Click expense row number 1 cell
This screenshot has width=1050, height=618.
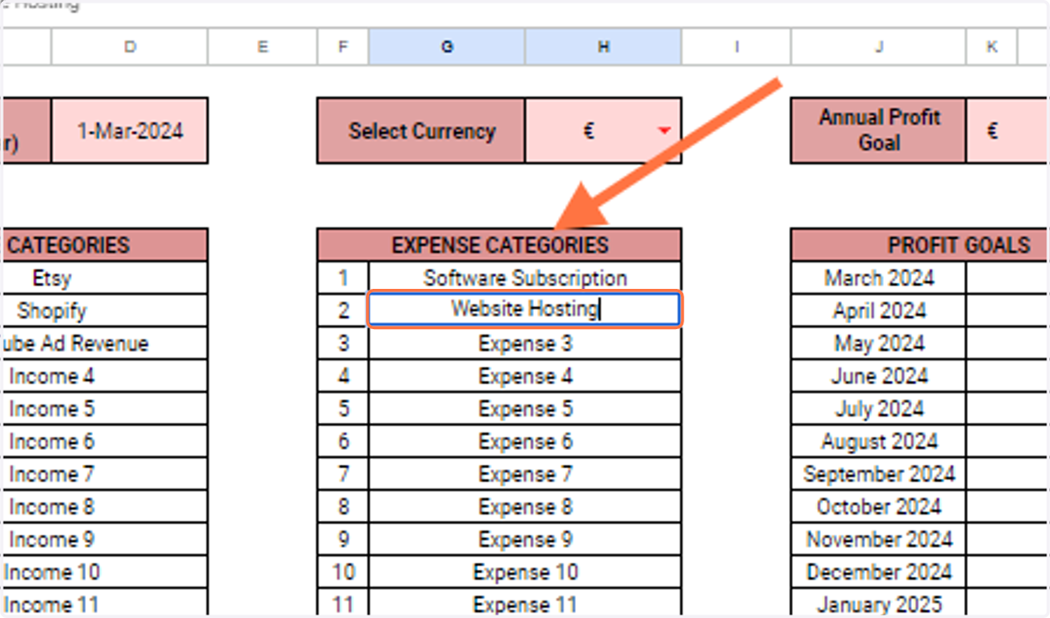(x=343, y=277)
